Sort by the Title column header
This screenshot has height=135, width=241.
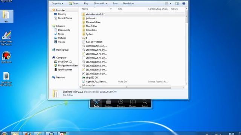click(x=120, y=9)
